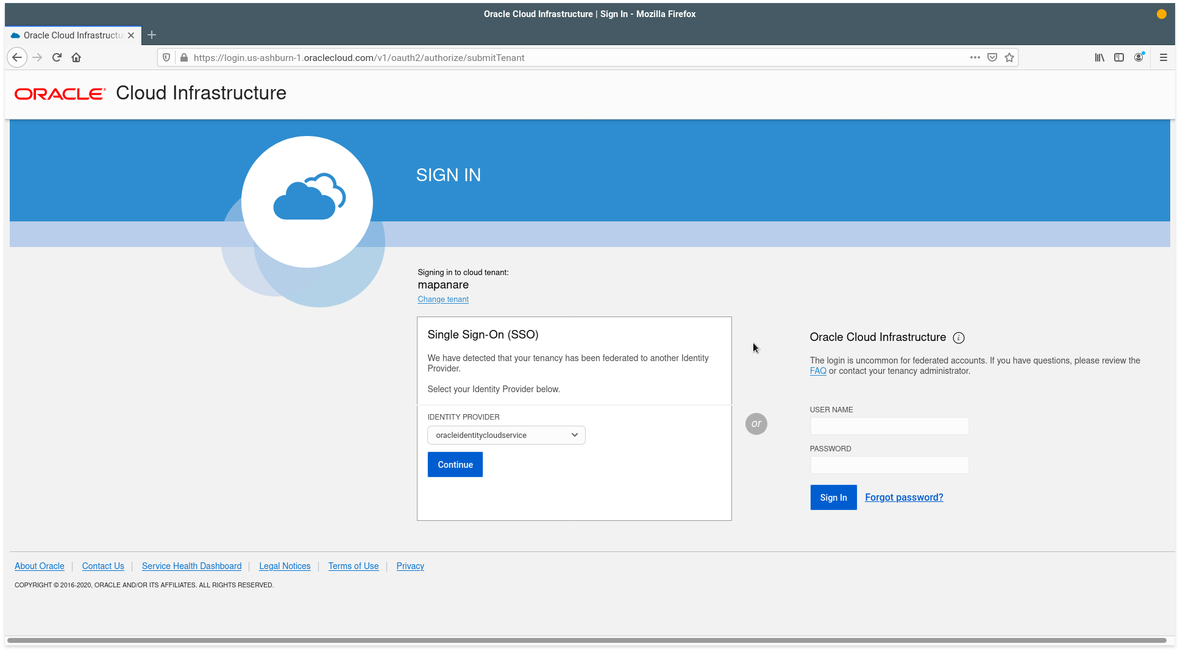Open Contact Us footer link
Screen dimensions: 1180x652
(103, 566)
